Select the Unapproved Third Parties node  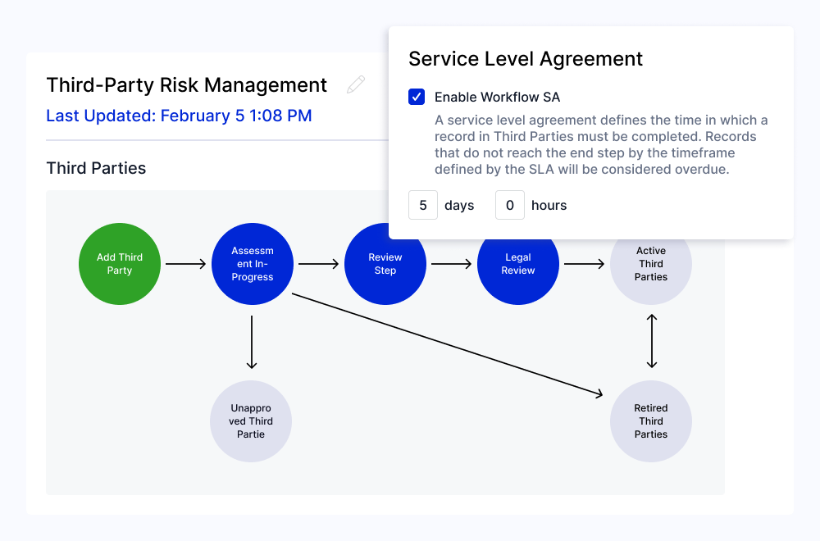coord(251,421)
